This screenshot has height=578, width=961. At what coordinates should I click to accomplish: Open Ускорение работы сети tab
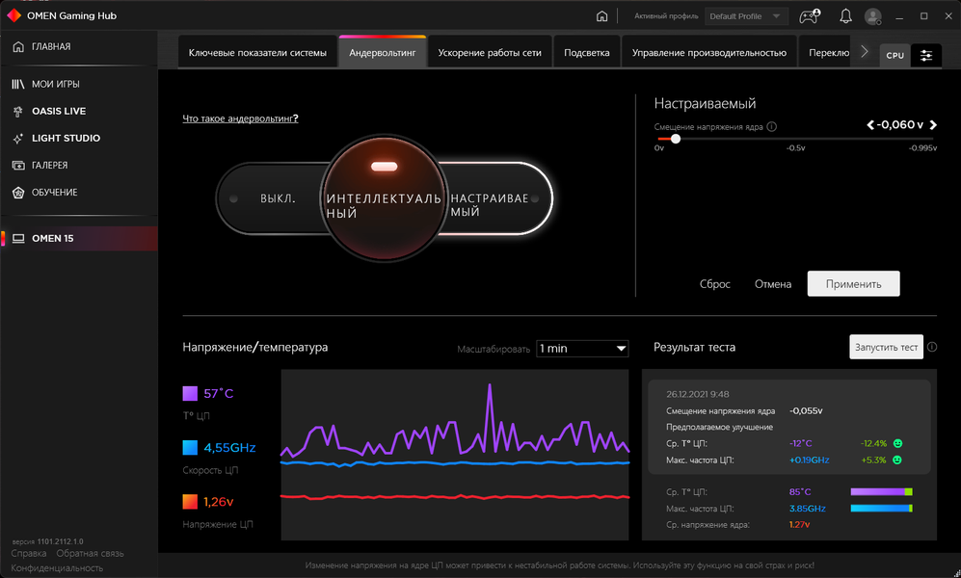click(490, 53)
